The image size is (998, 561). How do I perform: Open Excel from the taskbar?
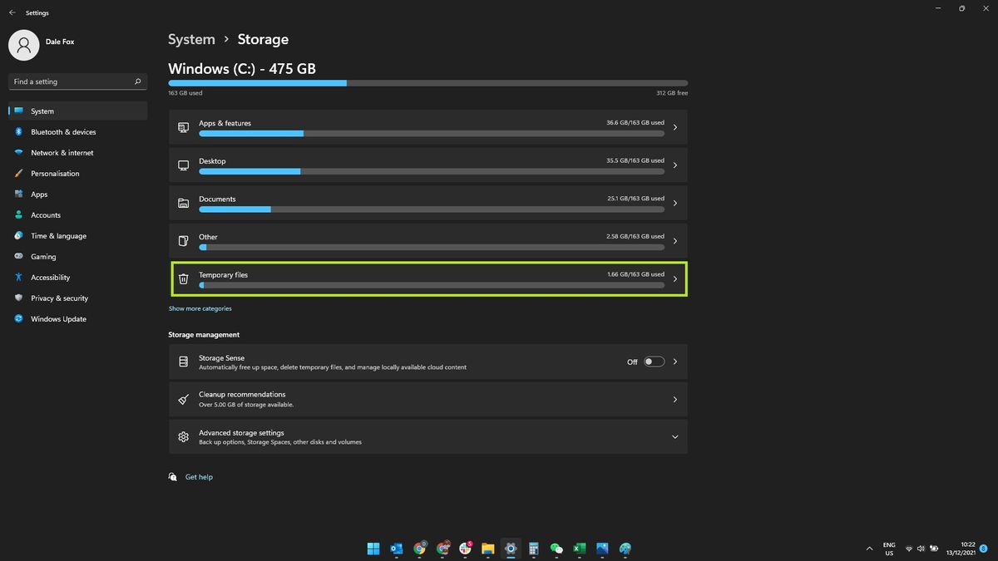point(578,549)
